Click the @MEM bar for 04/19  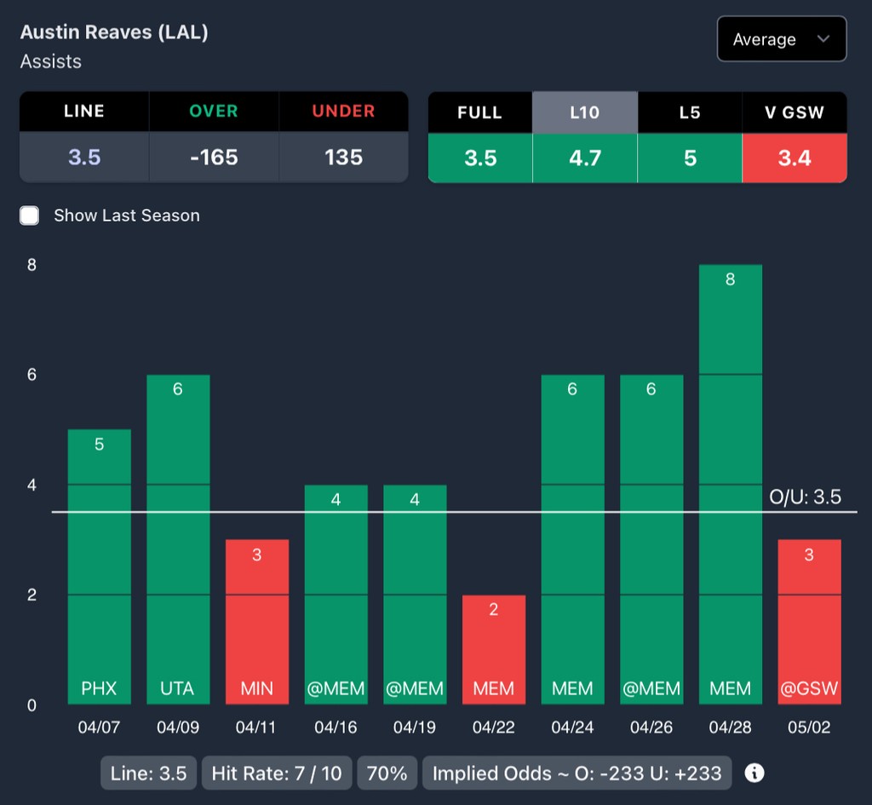click(415, 595)
